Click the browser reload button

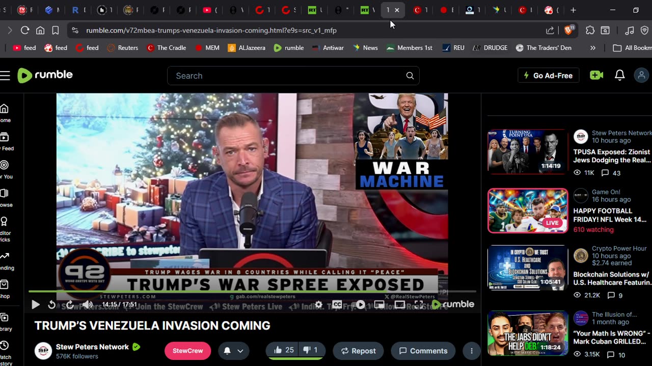24,30
